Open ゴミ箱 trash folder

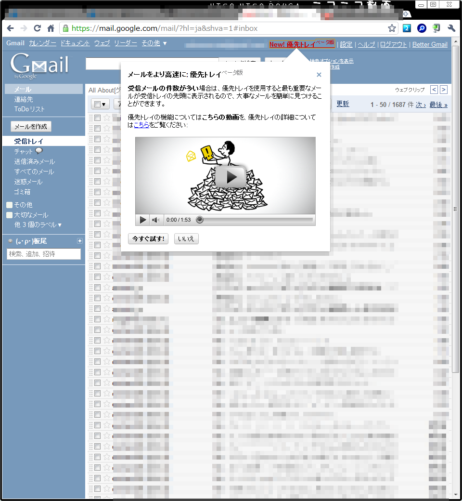click(22, 192)
